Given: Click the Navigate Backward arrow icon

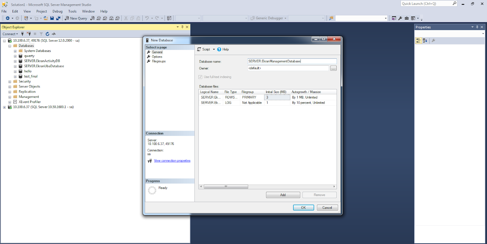Looking at the screenshot, I should point(8,18).
